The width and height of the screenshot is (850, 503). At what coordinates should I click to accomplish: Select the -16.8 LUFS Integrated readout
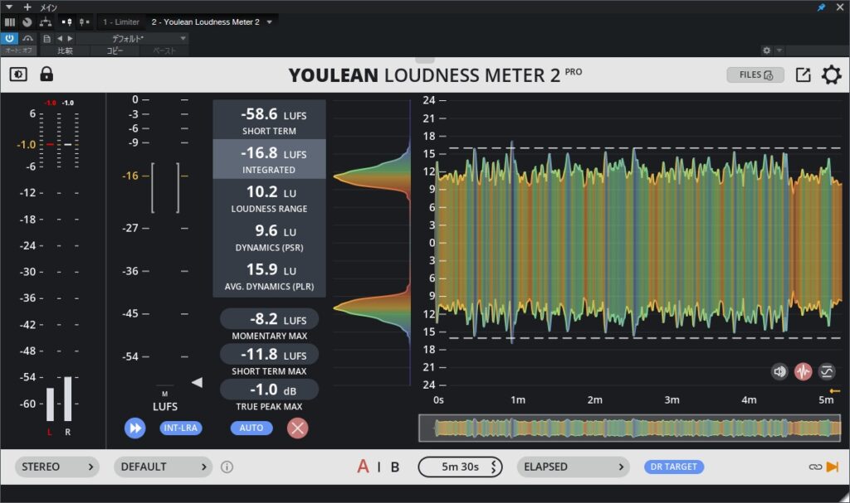(270, 159)
